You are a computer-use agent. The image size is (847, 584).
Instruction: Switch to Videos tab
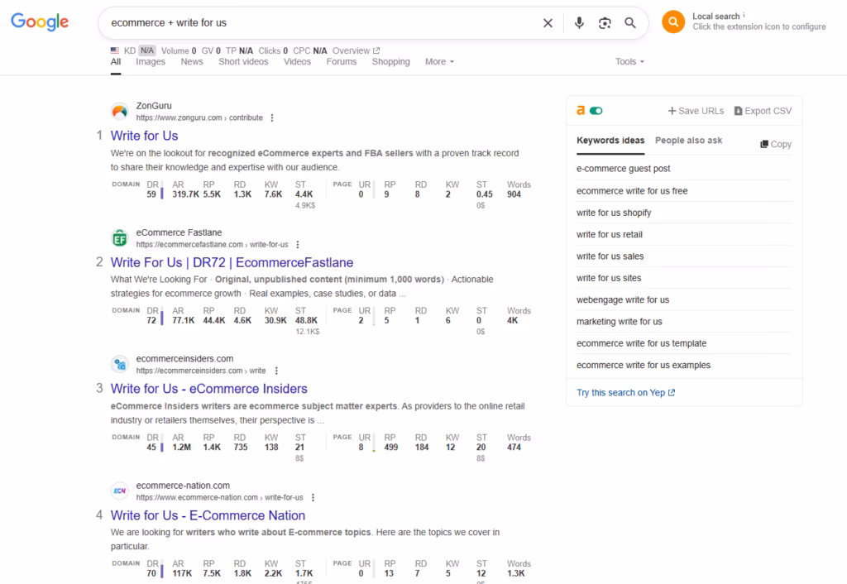click(x=297, y=61)
